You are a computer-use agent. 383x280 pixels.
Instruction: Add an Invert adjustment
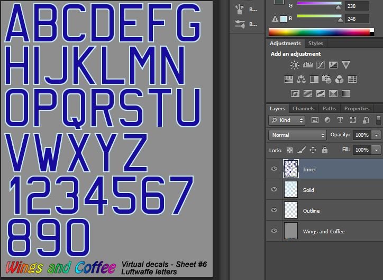[295, 93]
